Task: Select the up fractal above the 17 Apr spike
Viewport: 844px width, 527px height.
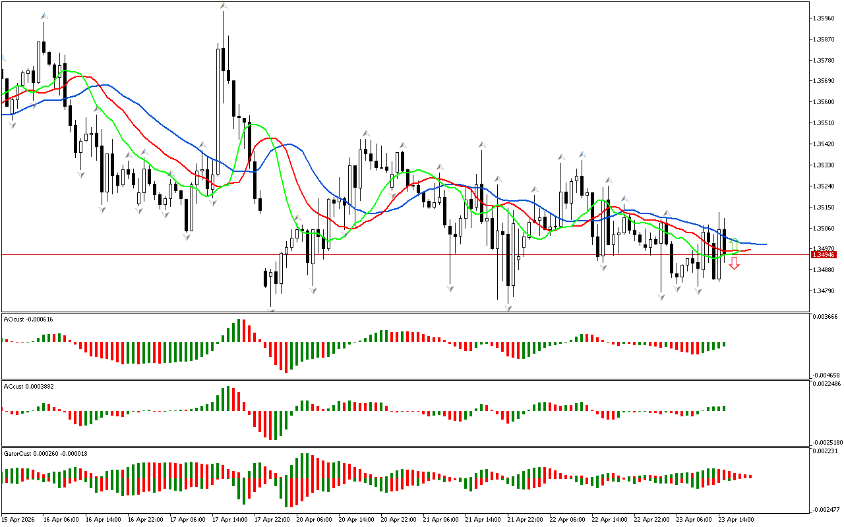Action: click(224, 6)
